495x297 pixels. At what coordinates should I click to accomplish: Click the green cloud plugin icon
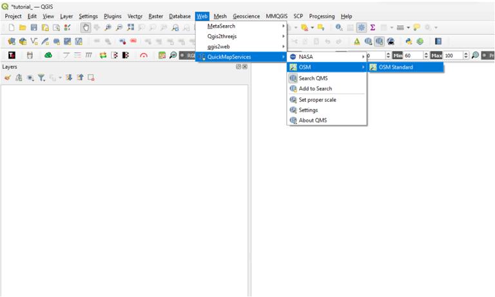(48, 55)
